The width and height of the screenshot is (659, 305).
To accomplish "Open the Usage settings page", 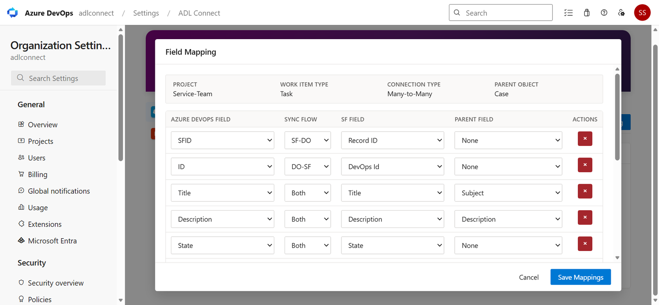I will pos(38,208).
